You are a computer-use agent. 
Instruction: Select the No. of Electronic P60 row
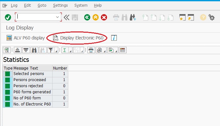35,104
